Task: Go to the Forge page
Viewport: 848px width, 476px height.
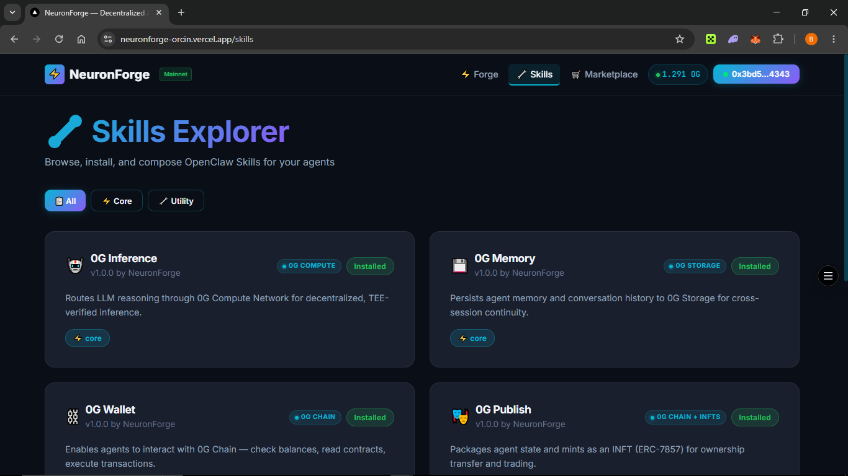Action: (x=480, y=74)
